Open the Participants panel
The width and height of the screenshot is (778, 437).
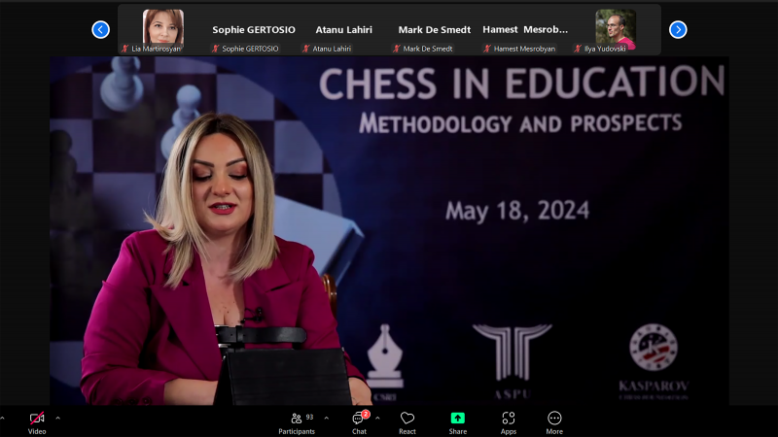tap(297, 419)
